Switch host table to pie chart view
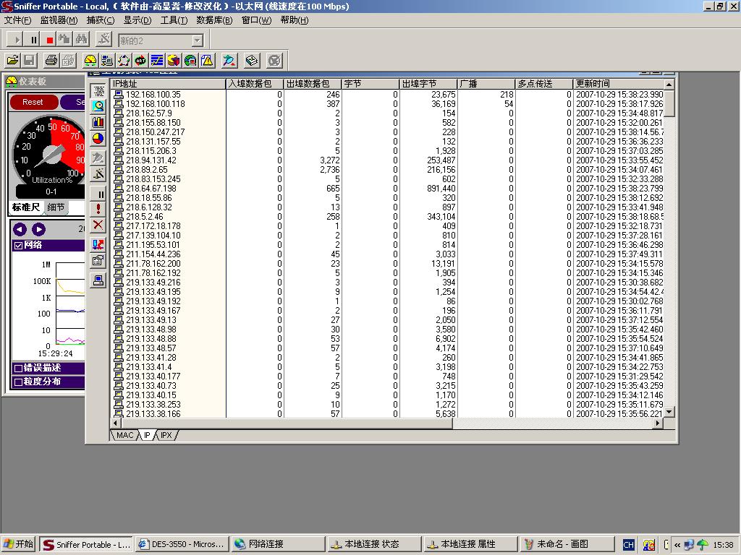Viewport: 741px width, 555px height. tap(98, 139)
